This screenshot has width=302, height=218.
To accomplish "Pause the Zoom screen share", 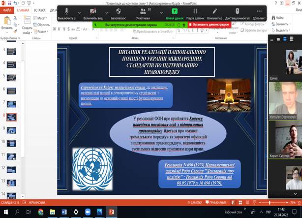I will pos(195,13).
